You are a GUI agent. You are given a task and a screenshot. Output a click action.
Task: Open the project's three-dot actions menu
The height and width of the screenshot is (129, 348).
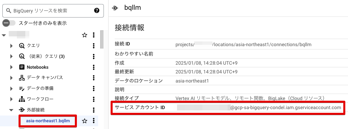pyautogui.click(x=94, y=35)
